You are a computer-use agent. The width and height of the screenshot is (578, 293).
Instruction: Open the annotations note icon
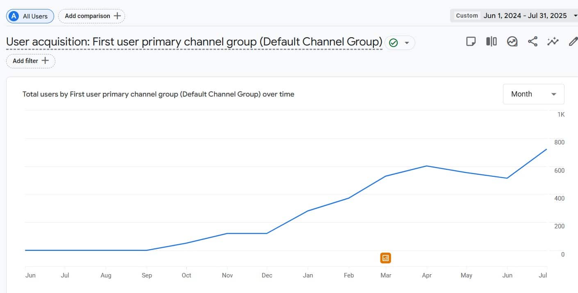pyautogui.click(x=471, y=41)
